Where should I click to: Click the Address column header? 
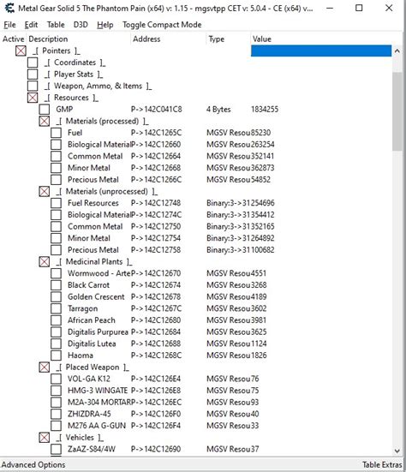[x=146, y=39]
